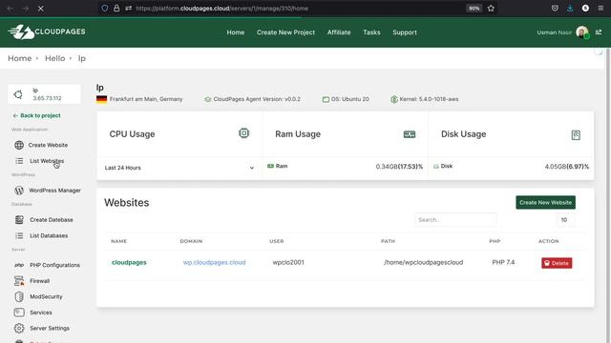Open List Databases in the sidebar
Screen dimensions: 611x343
click(49, 235)
